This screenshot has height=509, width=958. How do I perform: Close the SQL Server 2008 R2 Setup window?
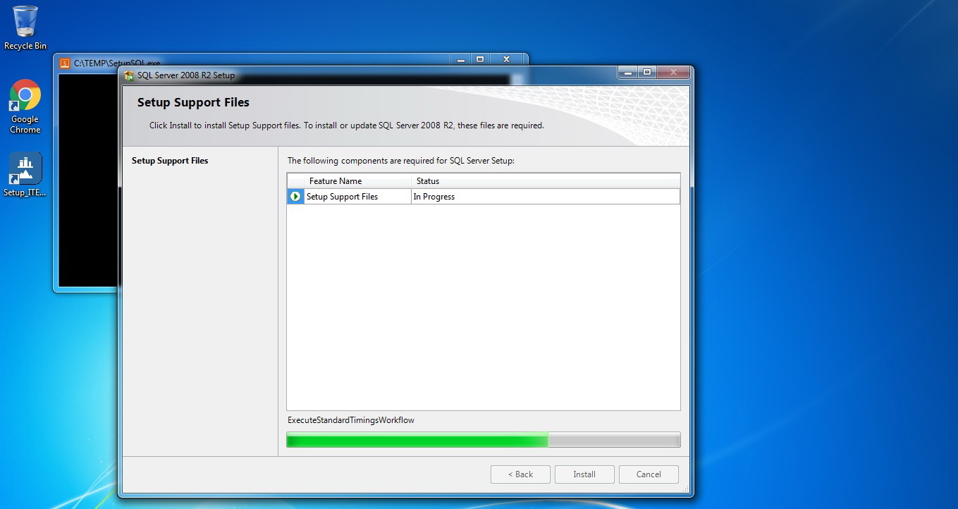click(x=673, y=72)
